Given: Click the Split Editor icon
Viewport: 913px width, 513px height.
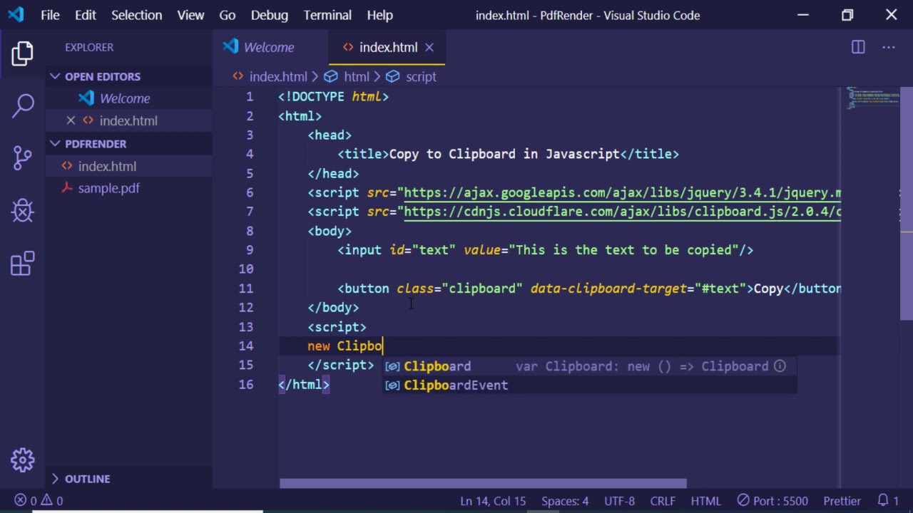Looking at the screenshot, I should point(858,47).
